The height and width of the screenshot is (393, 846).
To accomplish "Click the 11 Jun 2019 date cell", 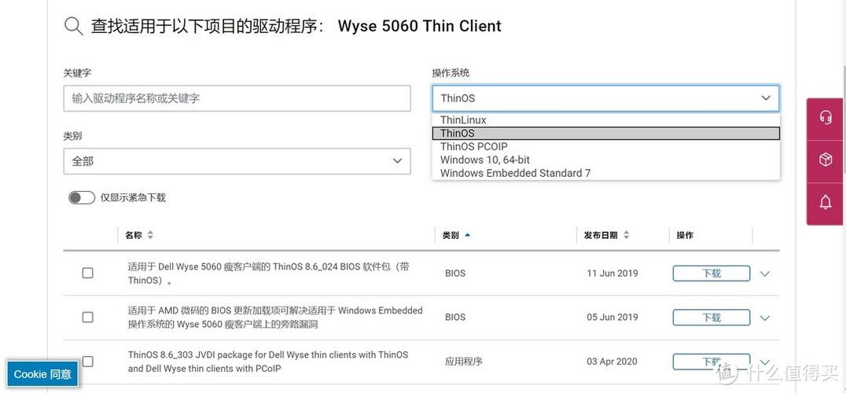I will pos(612,274).
